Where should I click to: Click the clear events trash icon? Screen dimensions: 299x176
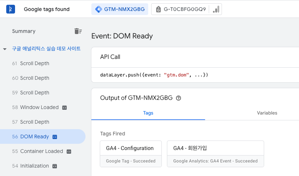coord(78,31)
